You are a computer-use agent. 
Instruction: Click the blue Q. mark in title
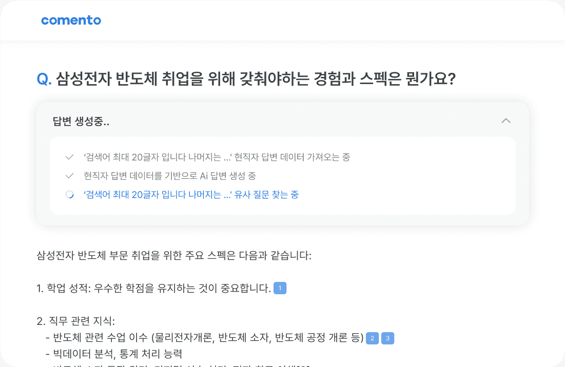pyautogui.click(x=44, y=79)
